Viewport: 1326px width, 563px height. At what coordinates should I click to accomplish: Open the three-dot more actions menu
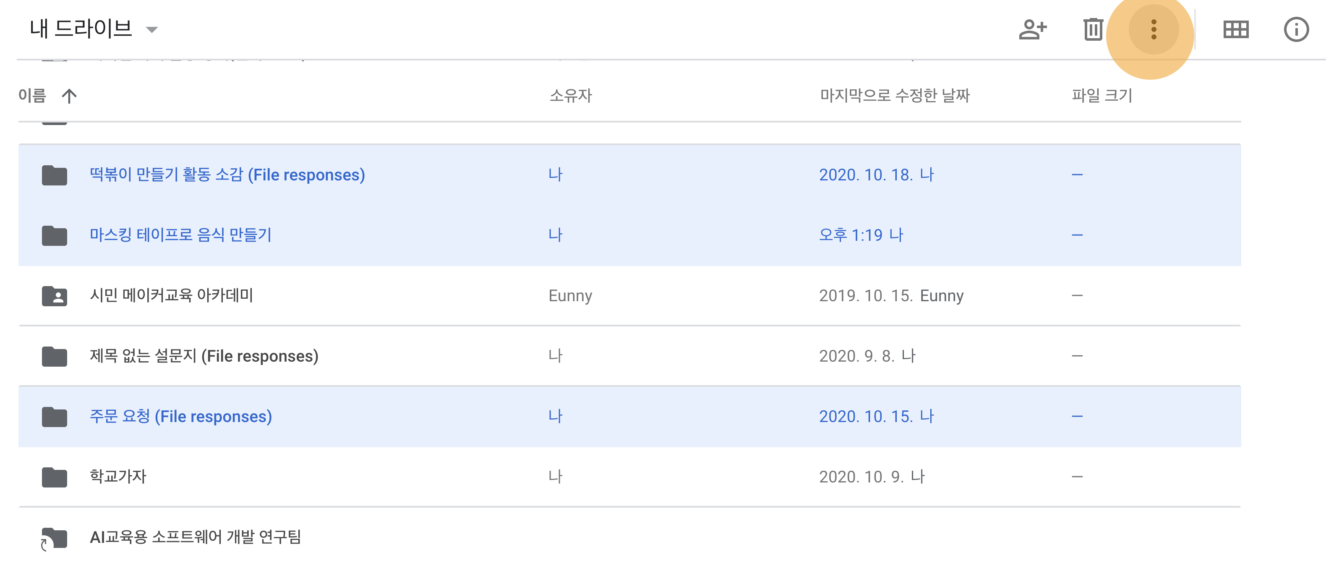[1153, 29]
